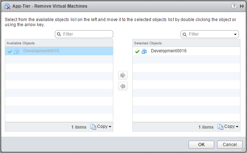Image resolution: width=247 pixels, height=153 pixels.
Task: Open the Copy dropdown arrow under Selected Objects
Action: (237, 127)
